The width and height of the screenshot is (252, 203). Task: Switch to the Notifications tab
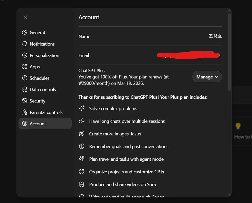pos(45,44)
